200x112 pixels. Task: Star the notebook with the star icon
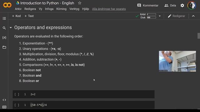[x=80, y=3]
